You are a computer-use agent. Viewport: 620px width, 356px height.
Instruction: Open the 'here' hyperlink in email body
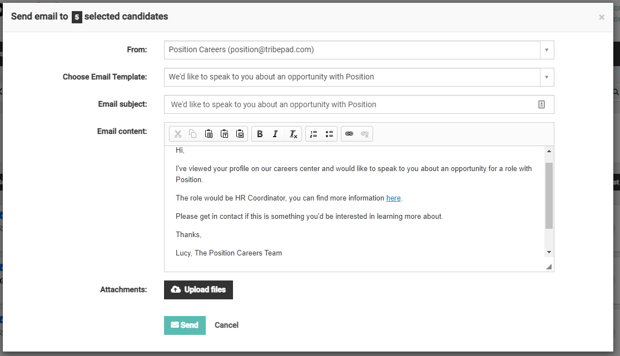[393, 198]
